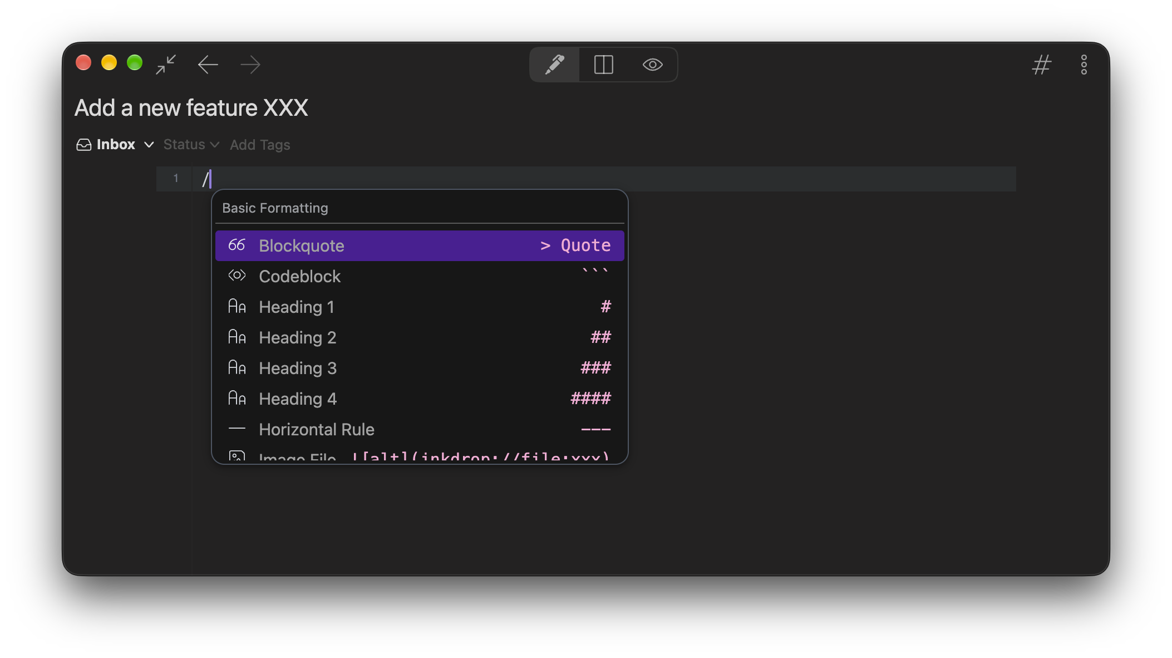Click line number 1 in the gutter
This screenshot has width=1172, height=658.
[176, 178]
